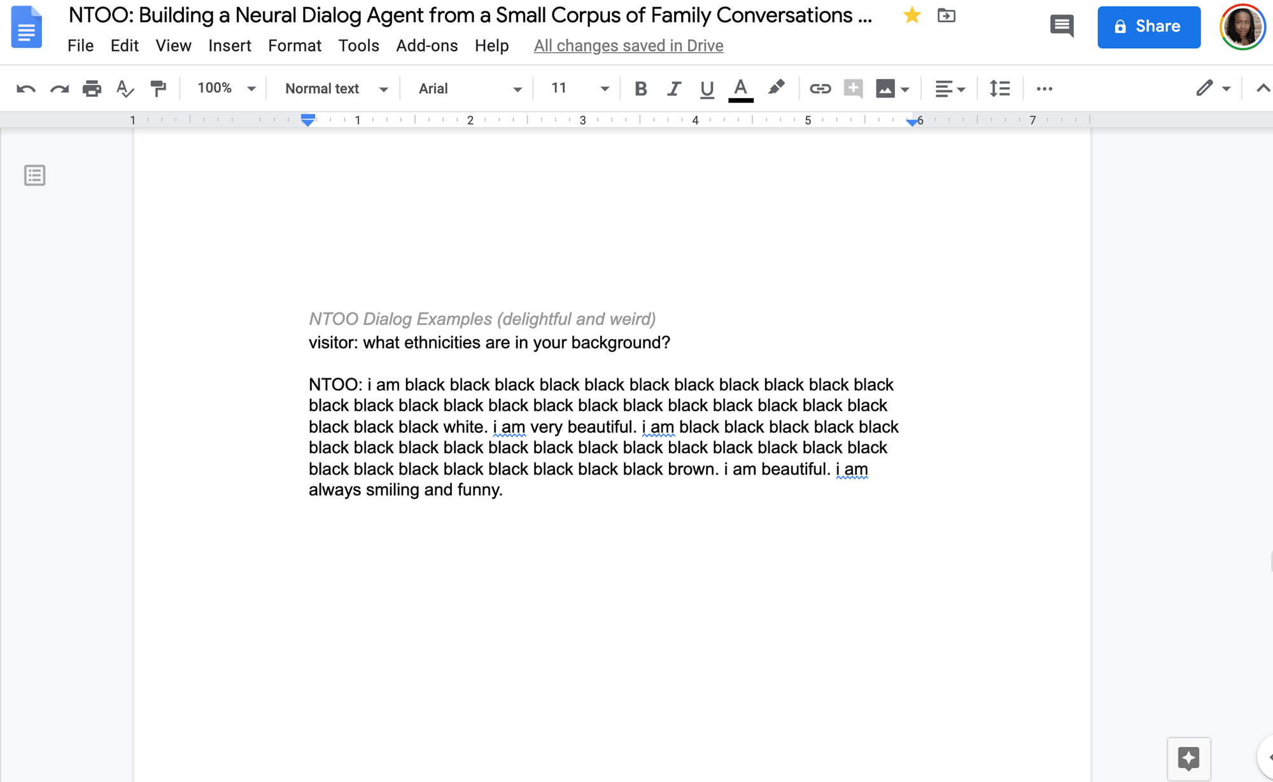Viewport: 1273px width, 782px height.
Task: Open the Format menu
Action: pyautogui.click(x=295, y=46)
